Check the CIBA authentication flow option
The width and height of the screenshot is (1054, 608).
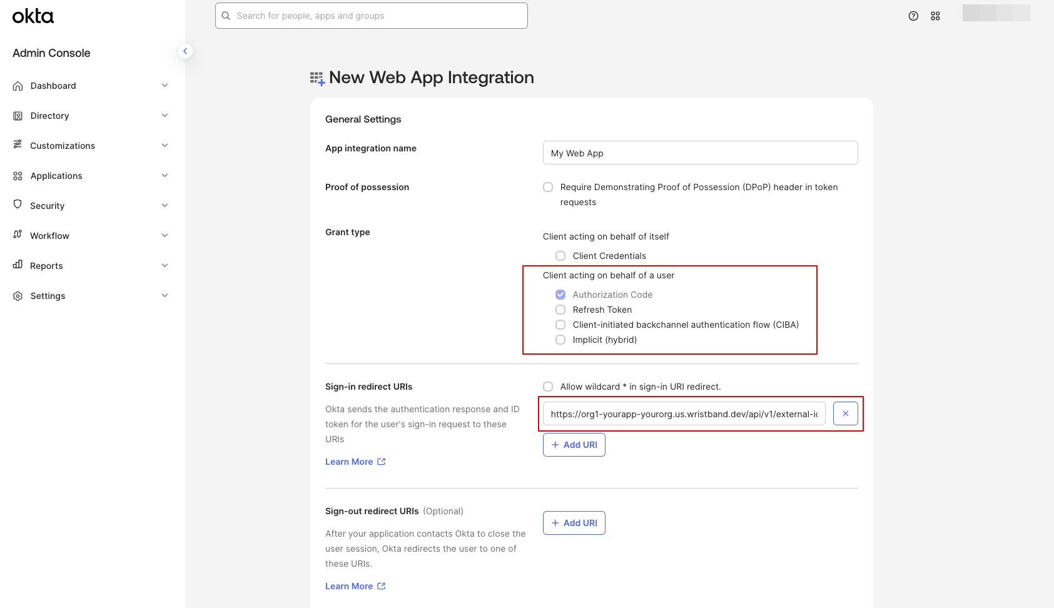pos(560,325)
